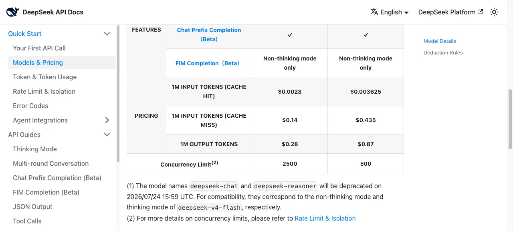Viewport: 513px width, 231px height.
Task: Click concurrency limit value 2500
Action: 290,164
